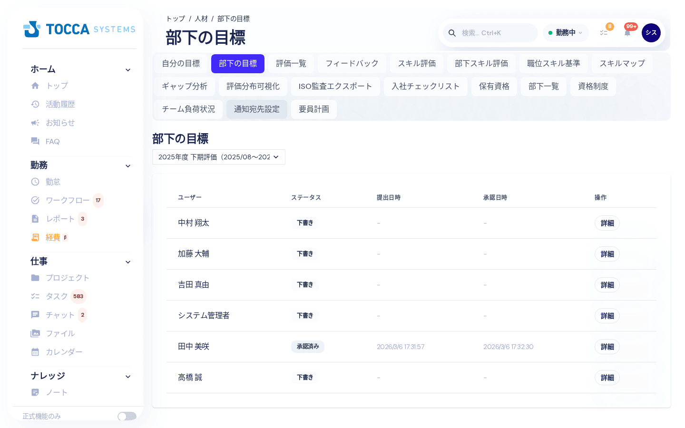This screenshot has width=685, height=428.
Task: Toggle the 正式機能のみ switch
Action: tap(127, 416)
